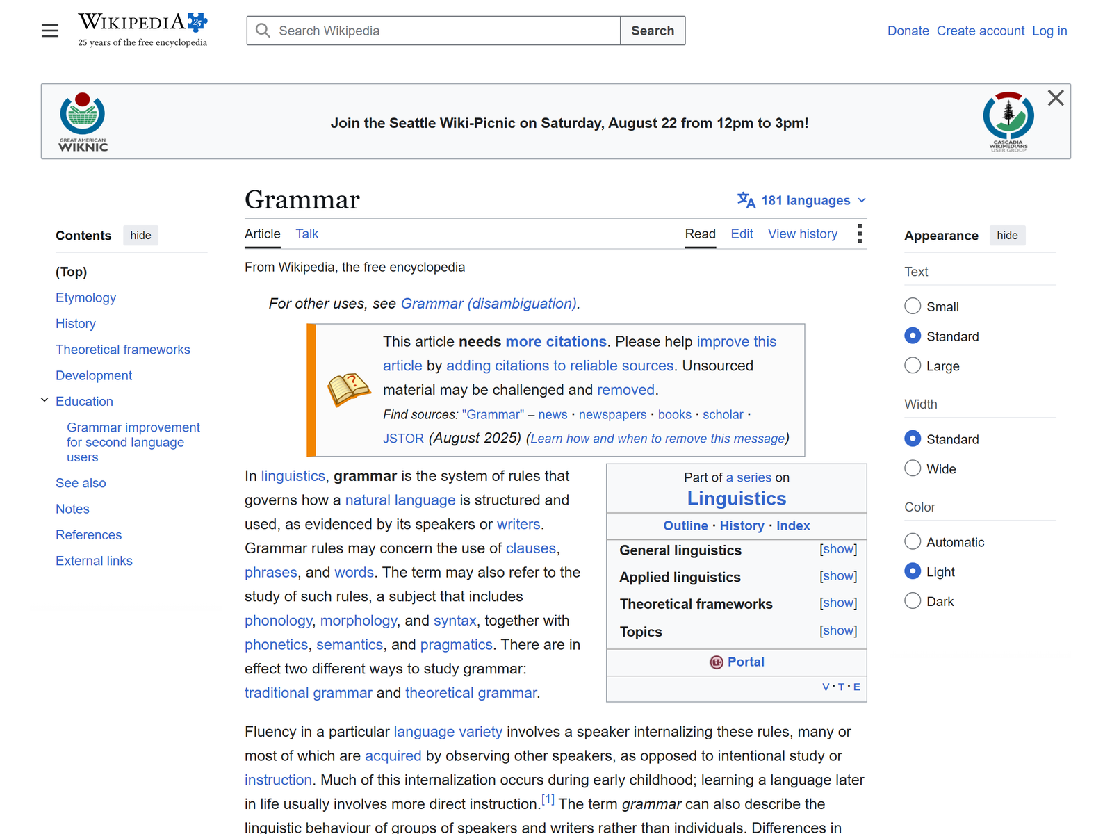1112x834 pixels.
Task: Select Dark color mode
Action: coord(913,601)
